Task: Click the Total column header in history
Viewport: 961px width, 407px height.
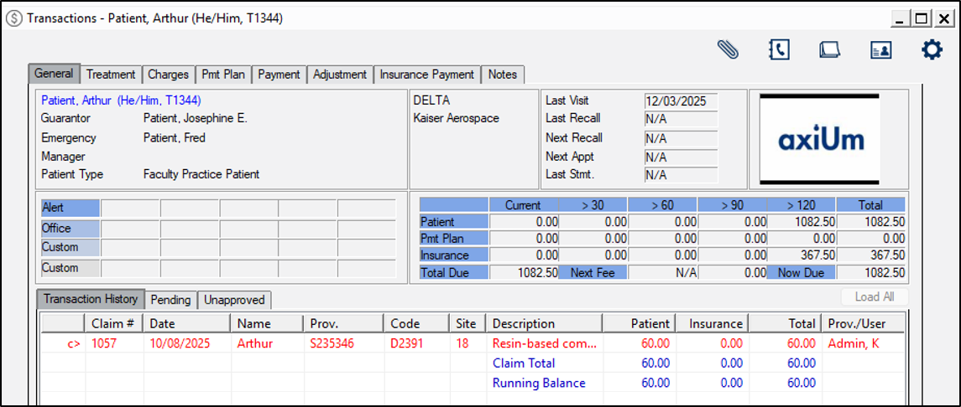Action: pyautogui.click(x=785, y=323)
